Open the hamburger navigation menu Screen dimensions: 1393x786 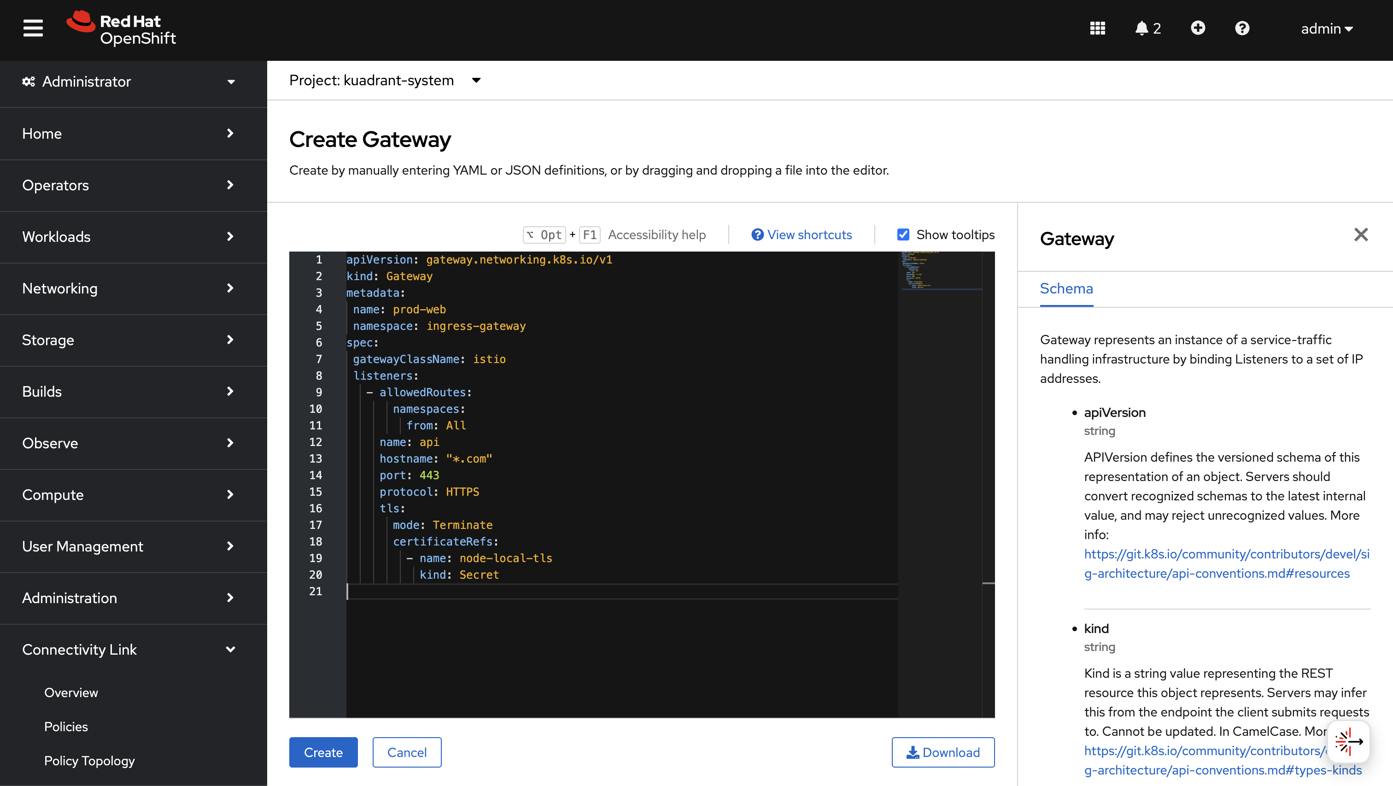[33, 28]
